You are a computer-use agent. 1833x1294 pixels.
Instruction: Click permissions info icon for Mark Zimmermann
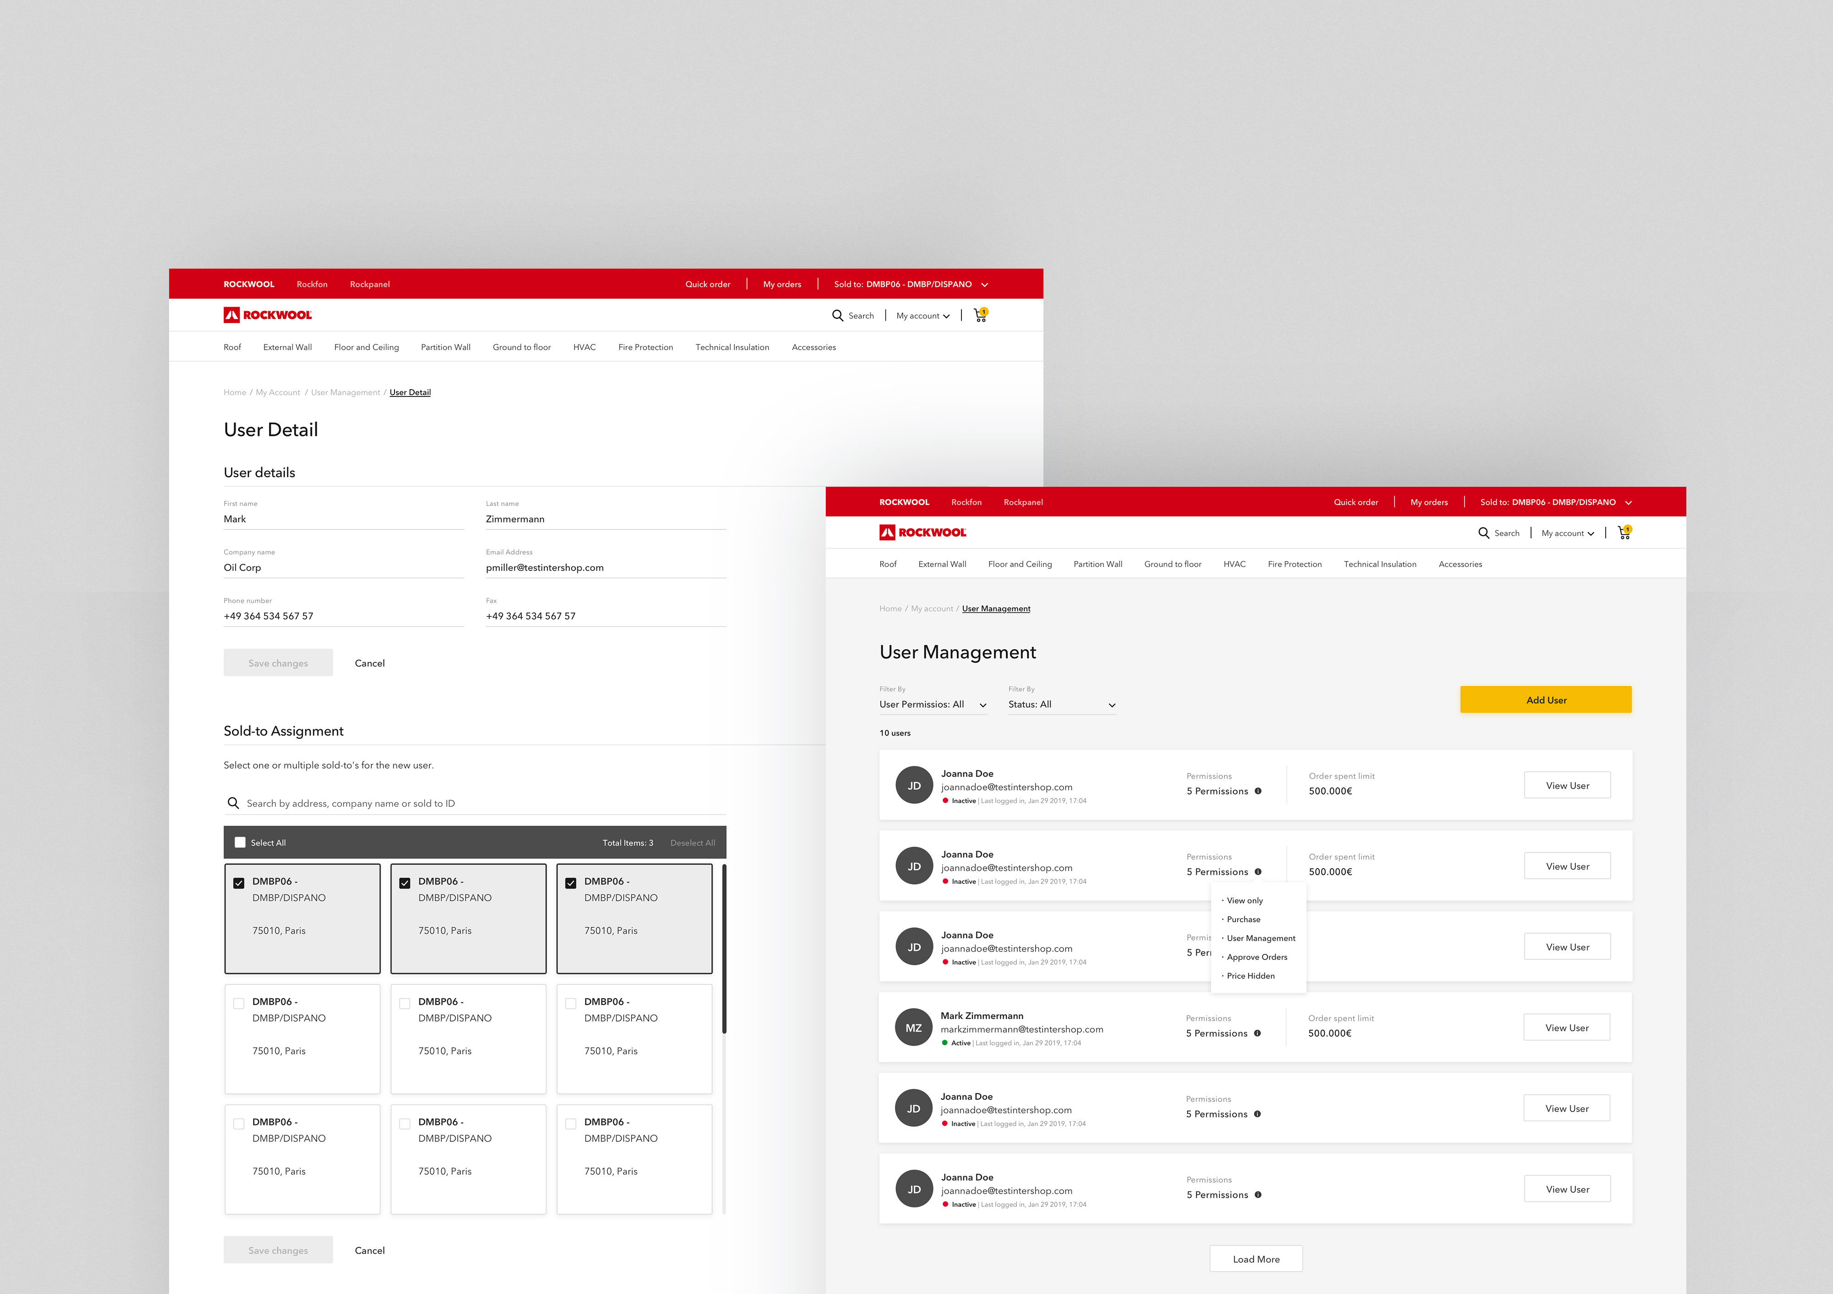pyautogui.click(x=1257, y=1034)
